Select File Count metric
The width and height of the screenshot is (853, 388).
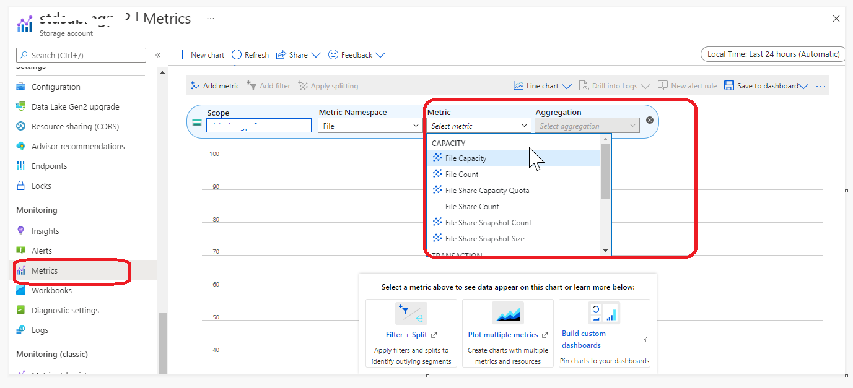(x=514, y=175)
